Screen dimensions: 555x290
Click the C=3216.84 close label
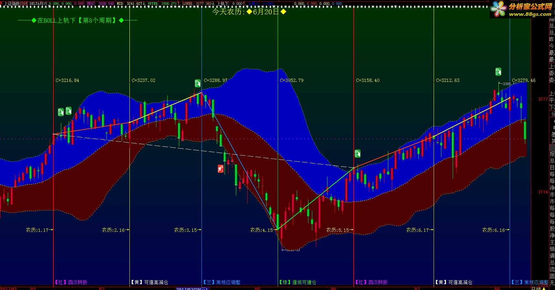pos(67,80)
